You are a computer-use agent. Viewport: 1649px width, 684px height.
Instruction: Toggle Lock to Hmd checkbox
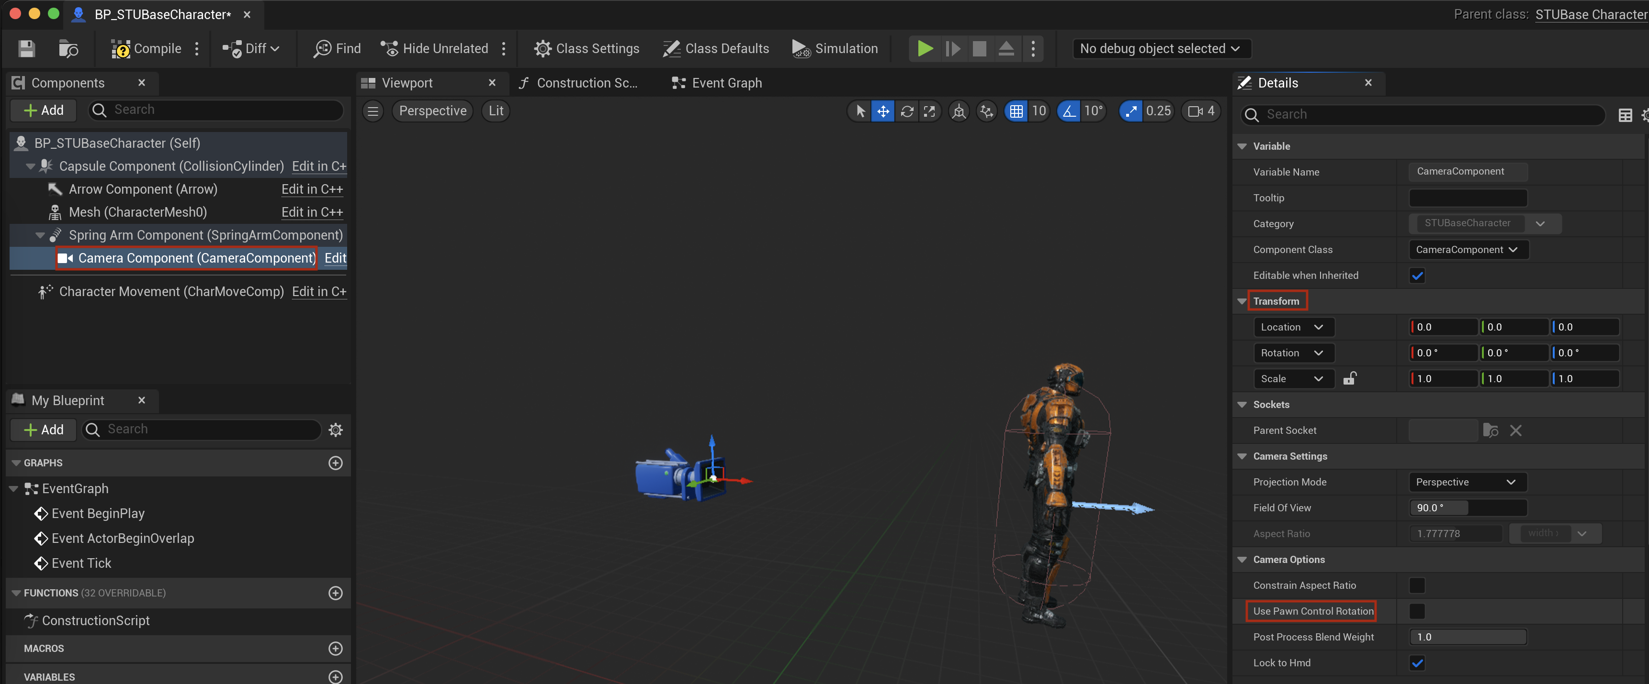coord(1417,663)
